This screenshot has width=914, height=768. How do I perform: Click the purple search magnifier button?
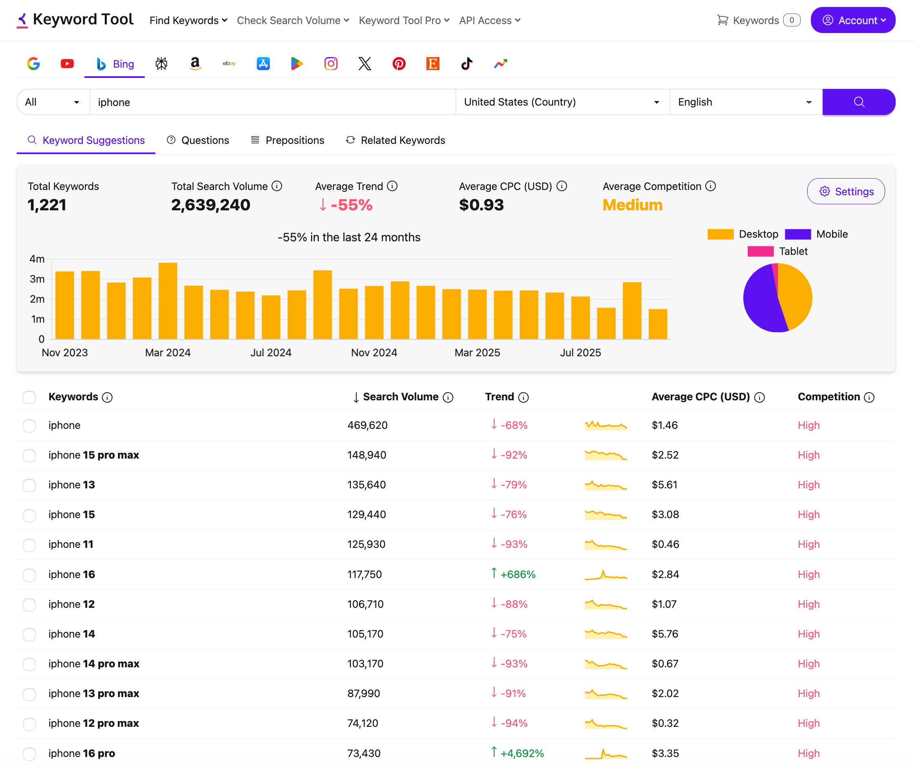pos(859,102)
